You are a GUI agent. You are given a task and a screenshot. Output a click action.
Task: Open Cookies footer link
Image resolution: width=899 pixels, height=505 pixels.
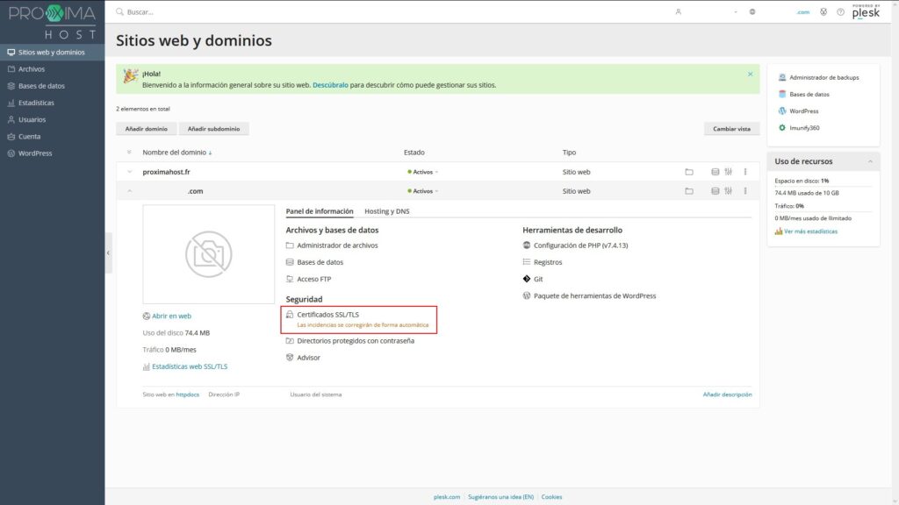pyautogui.click(x=551, y=497)
